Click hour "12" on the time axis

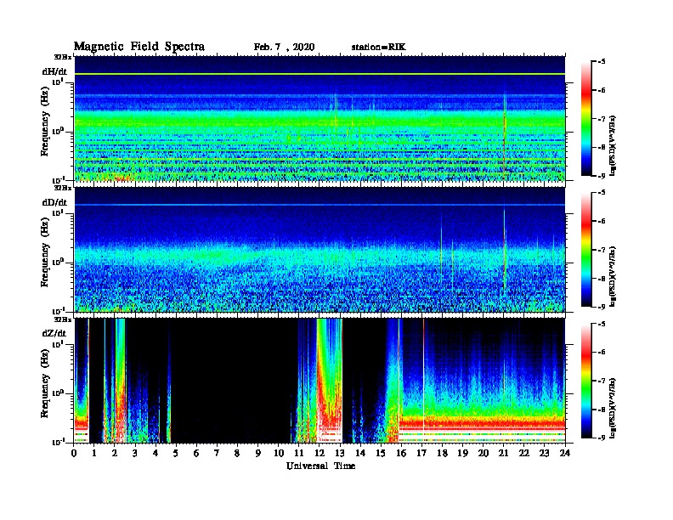tap(320, 454)
